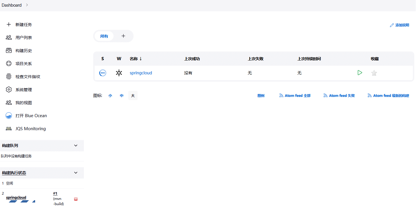Image resolution: width=416 pixels, height=208 pixels.
Task: Cancel the running springcloud build with the red X
Action: coord(76,199)
